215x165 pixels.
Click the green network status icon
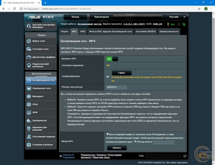(x=184, y=24)
